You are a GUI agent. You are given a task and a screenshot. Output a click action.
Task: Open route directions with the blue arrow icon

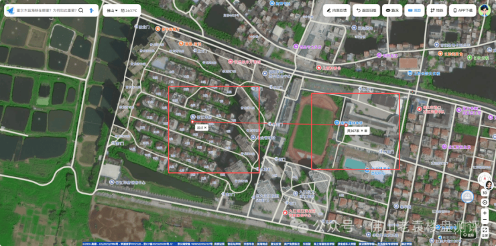click(x=92, y=11)
